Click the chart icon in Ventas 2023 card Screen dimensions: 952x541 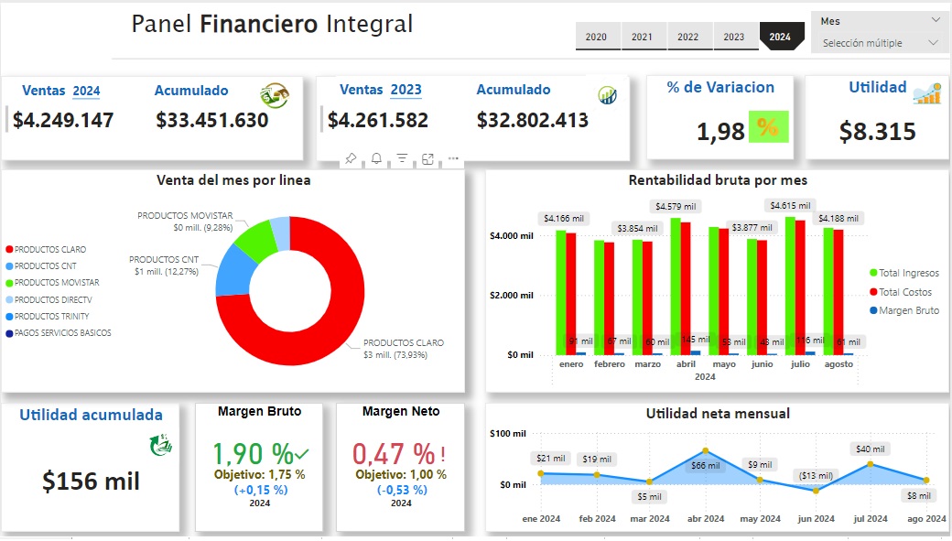(x=607, y=94)
